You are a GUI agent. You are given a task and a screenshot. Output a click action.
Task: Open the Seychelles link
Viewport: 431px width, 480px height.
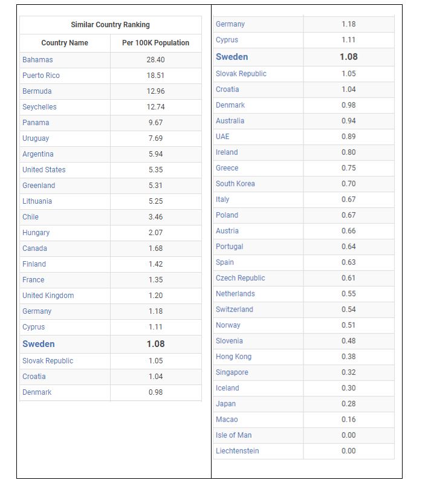39,107
